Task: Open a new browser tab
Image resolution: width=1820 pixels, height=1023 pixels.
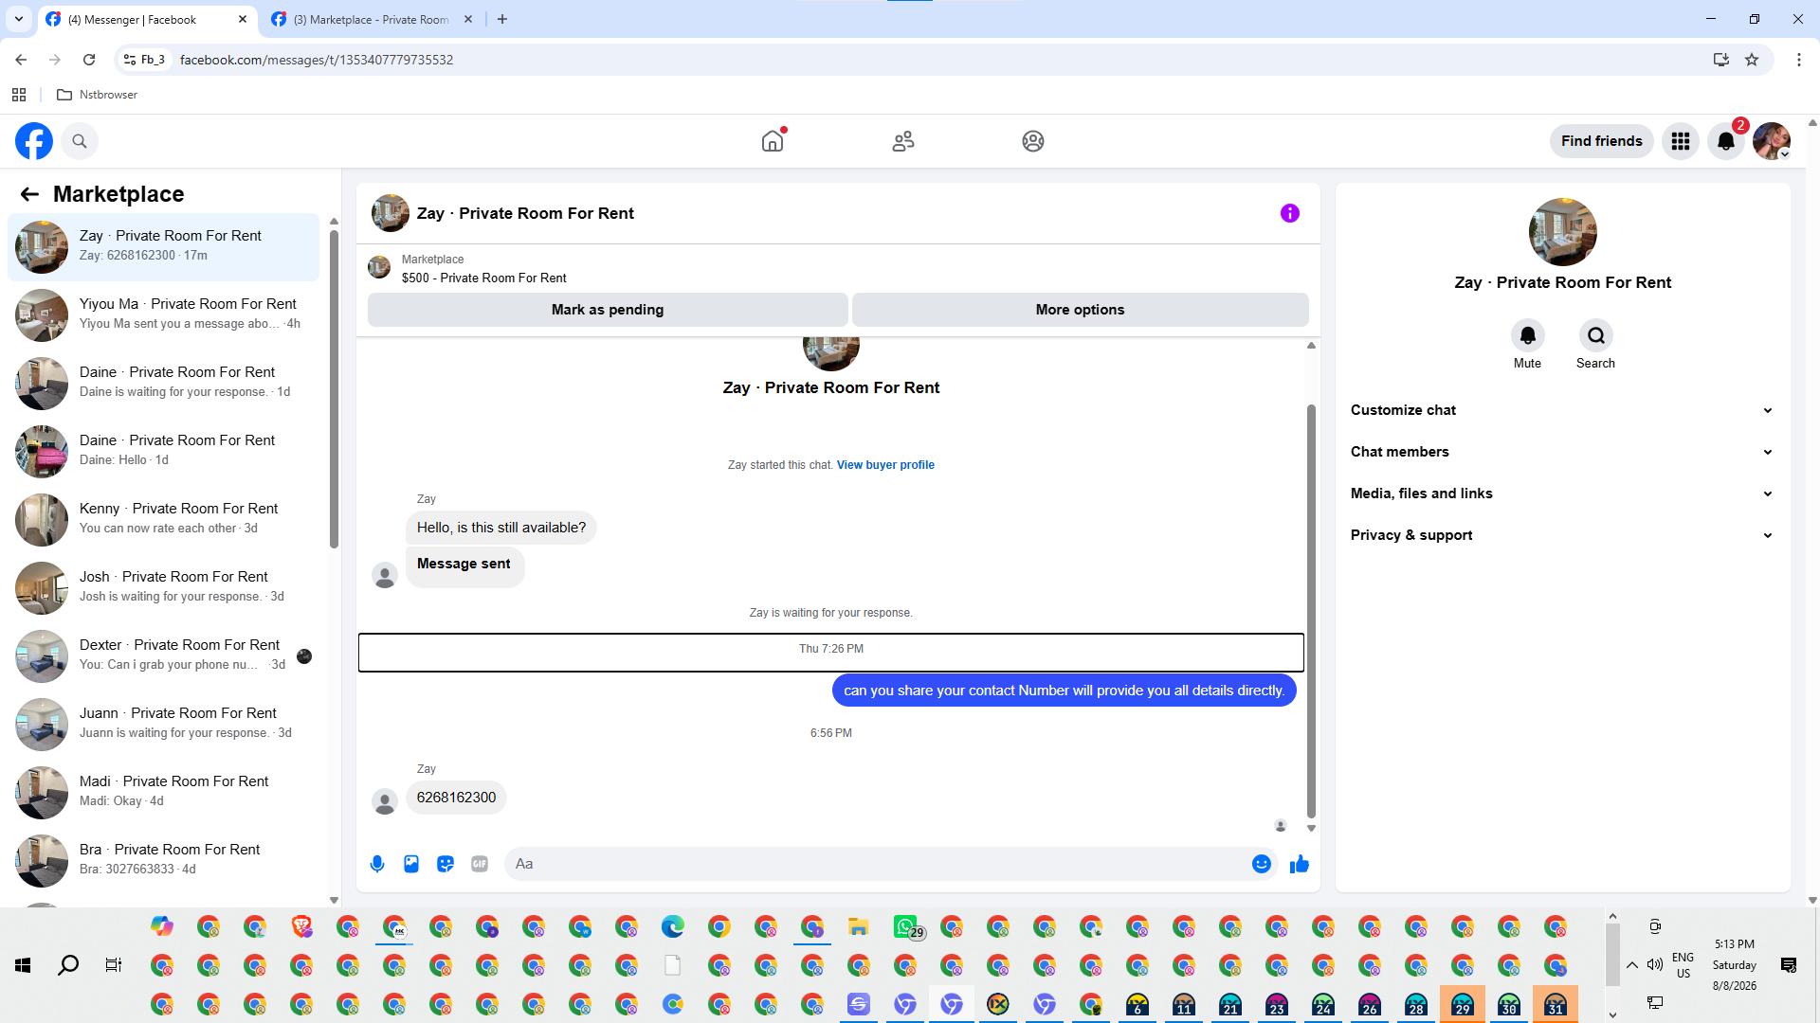Action: pos(502,19)
